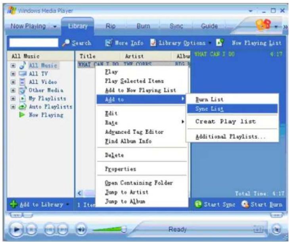Switch to the Now Playing tab
Image resolution: width=289 pixels, height=242 pixels.
(28, 26)
